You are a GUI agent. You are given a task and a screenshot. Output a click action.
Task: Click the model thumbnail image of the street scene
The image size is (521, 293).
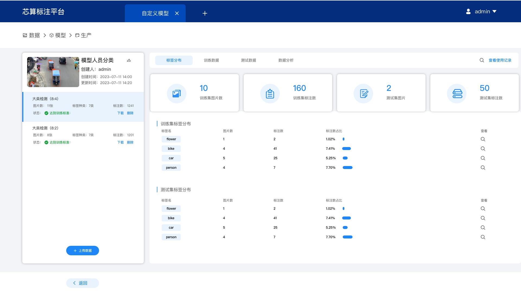[53, 72]
